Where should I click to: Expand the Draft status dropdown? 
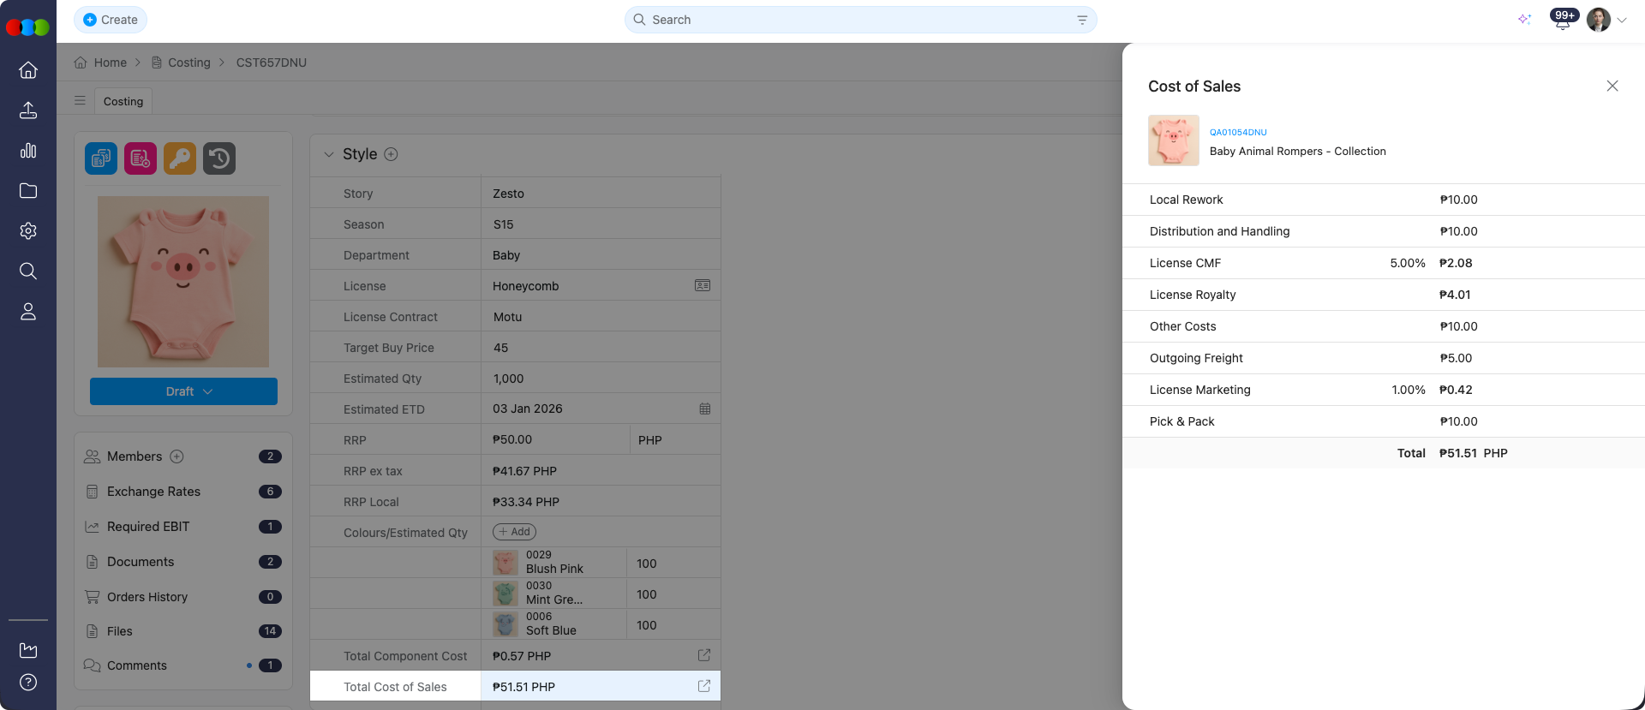[x=183, y=391]
